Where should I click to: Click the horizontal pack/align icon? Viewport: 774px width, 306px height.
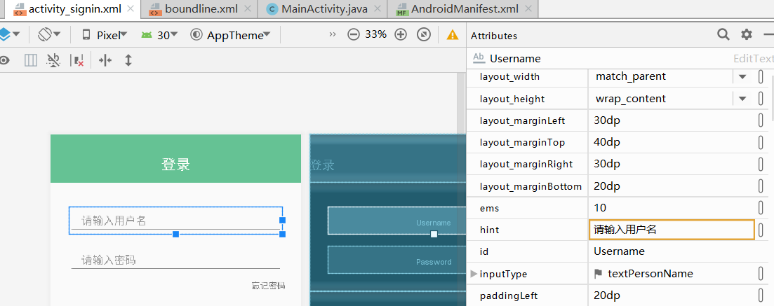tap(105, 61)
